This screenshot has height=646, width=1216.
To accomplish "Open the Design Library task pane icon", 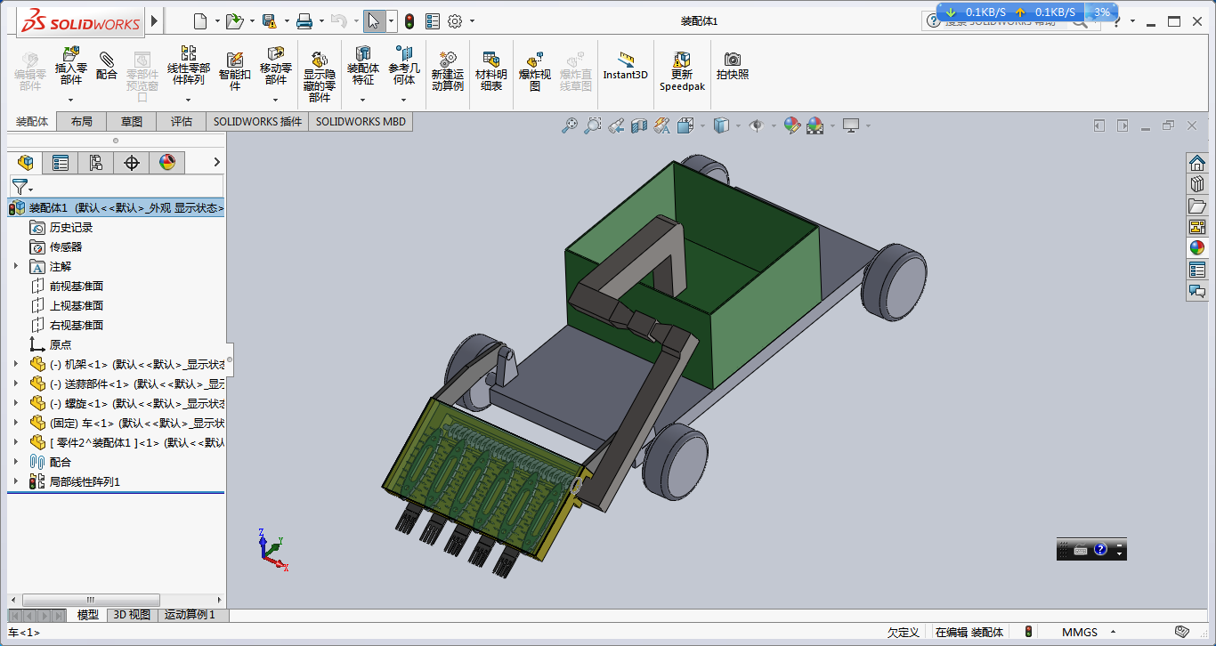I will point(1197,184).
